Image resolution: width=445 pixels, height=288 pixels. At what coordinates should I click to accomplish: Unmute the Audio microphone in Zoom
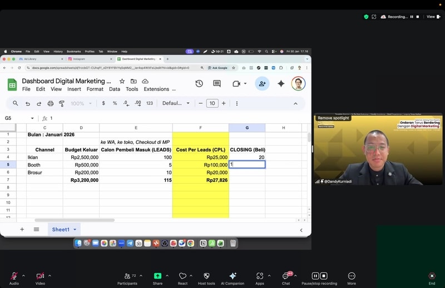pyautogui.click(x=14, y=276)
